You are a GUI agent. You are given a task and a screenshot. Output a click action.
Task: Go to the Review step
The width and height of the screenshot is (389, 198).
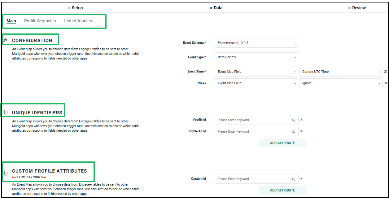pyautogui.click(x=359, y=8)
